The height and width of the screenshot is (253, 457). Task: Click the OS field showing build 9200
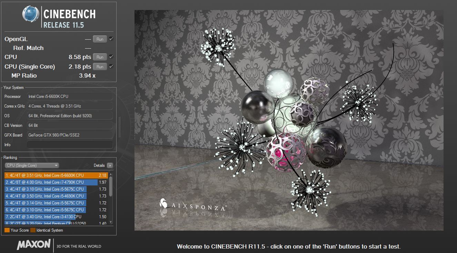(70, 116)
